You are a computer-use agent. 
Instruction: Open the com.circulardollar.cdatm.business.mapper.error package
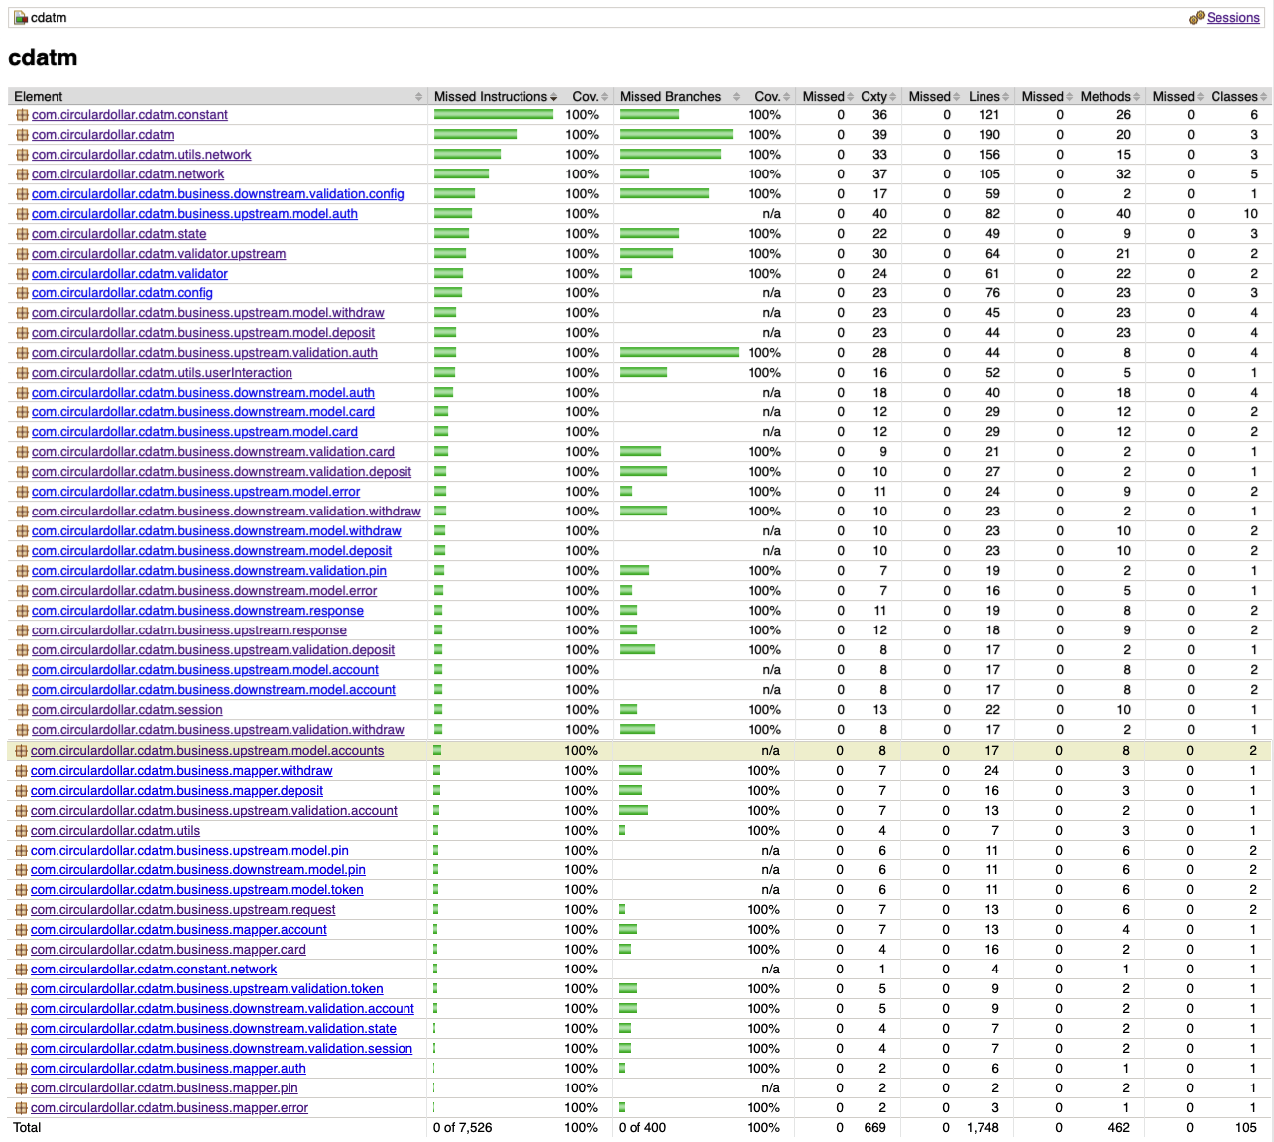tap(169, 1107)
